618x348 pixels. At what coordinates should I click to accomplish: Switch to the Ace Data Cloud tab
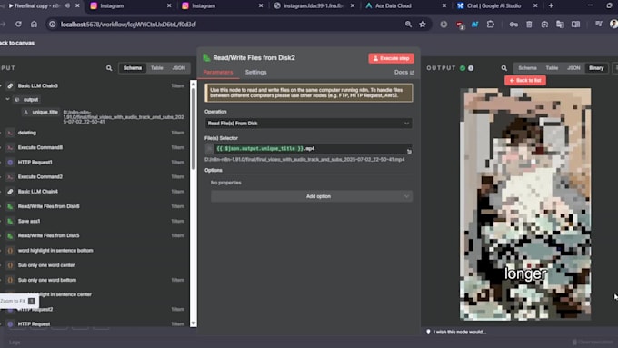click(406, 6)
